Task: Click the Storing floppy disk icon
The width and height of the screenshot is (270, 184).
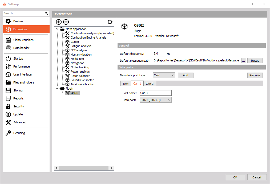Action: pyautogui.click(x=8, y=90)
